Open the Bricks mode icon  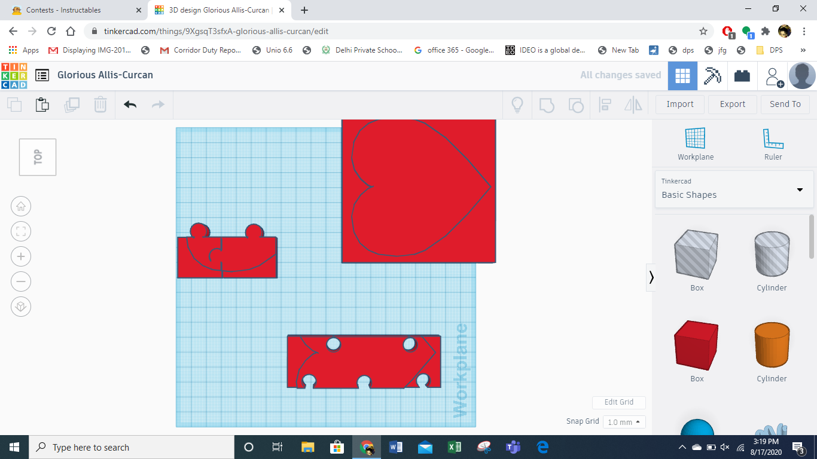click(742, 76)
